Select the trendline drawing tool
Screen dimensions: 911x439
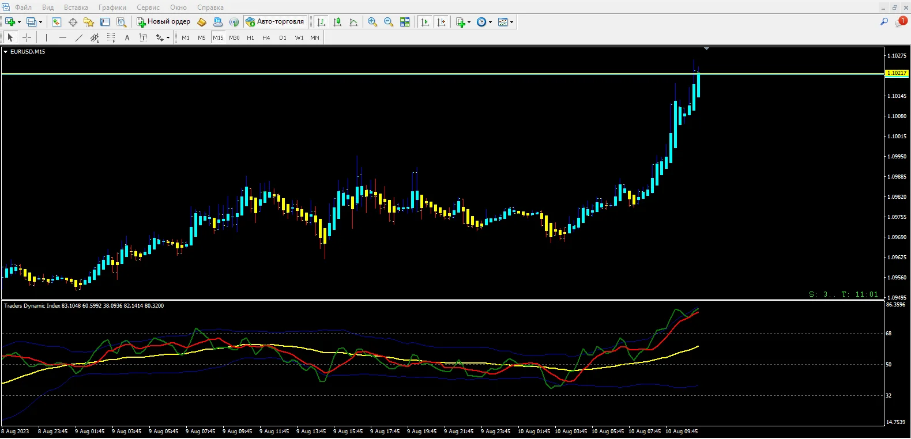pyautogui.click(x=78, y=37)
